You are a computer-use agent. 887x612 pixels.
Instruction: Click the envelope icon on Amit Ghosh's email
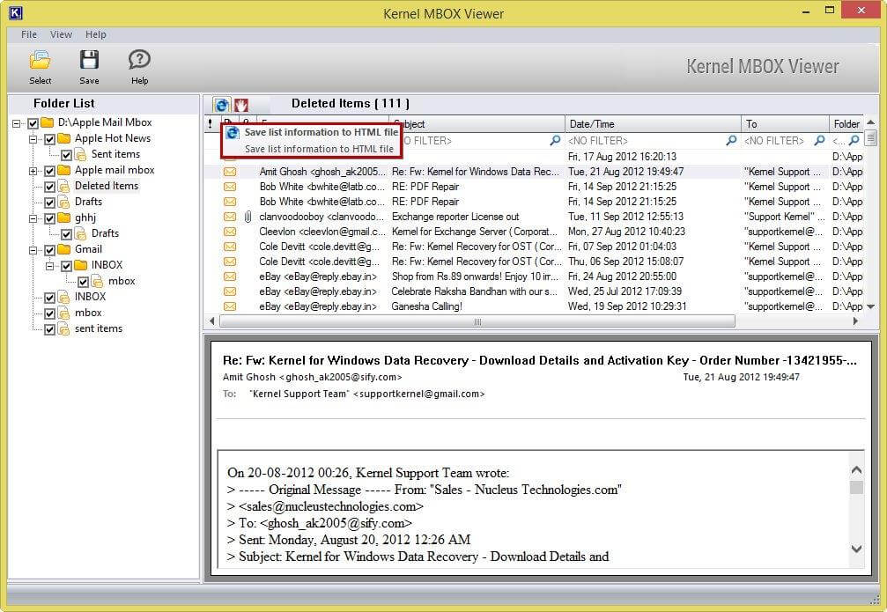[230, 172]
